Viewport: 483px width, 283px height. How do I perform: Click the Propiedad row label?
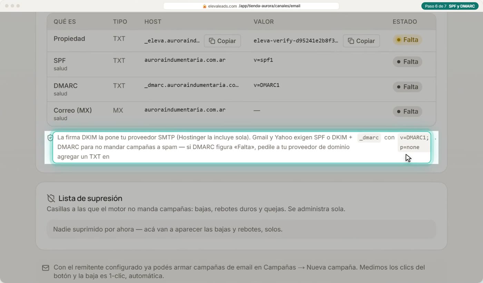tap(69, 39)
